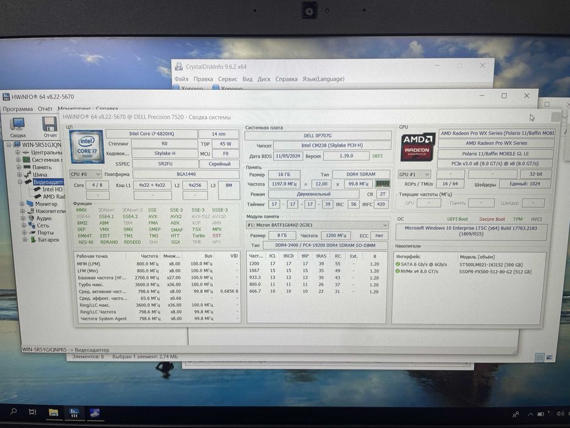Click the CrystalDiskInfo taskbar icon
Screen dimensions: 570x428
pyautogui.click(x=95, y=413)
